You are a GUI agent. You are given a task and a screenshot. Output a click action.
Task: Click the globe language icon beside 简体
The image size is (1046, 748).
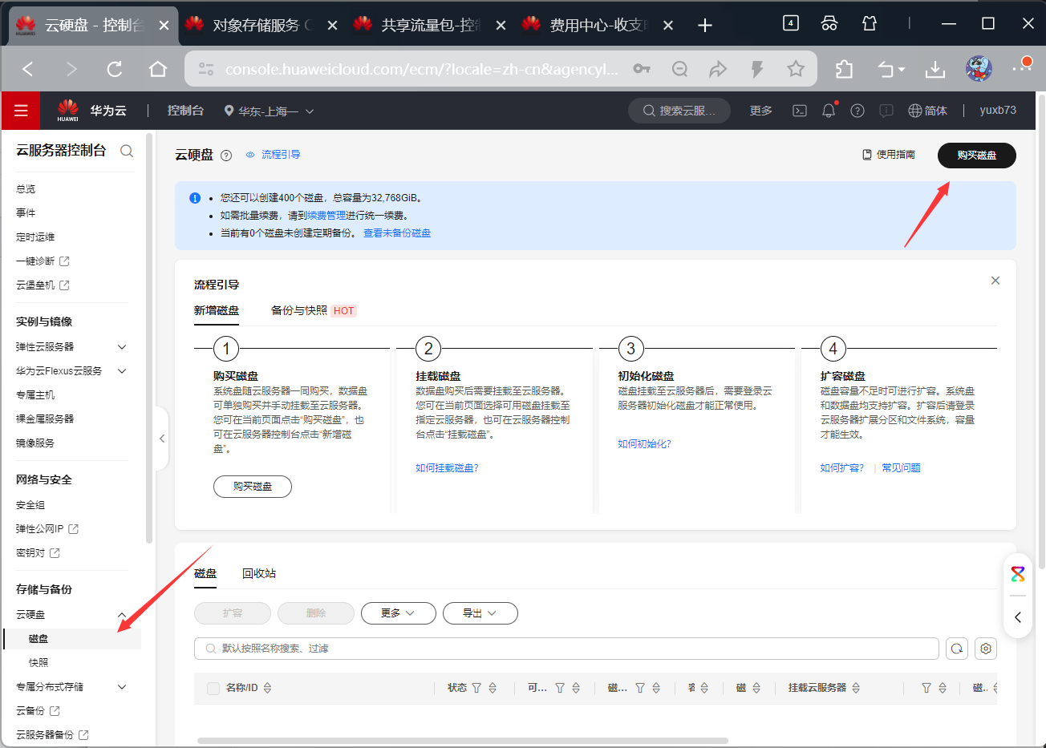click(x=915, y=111)
